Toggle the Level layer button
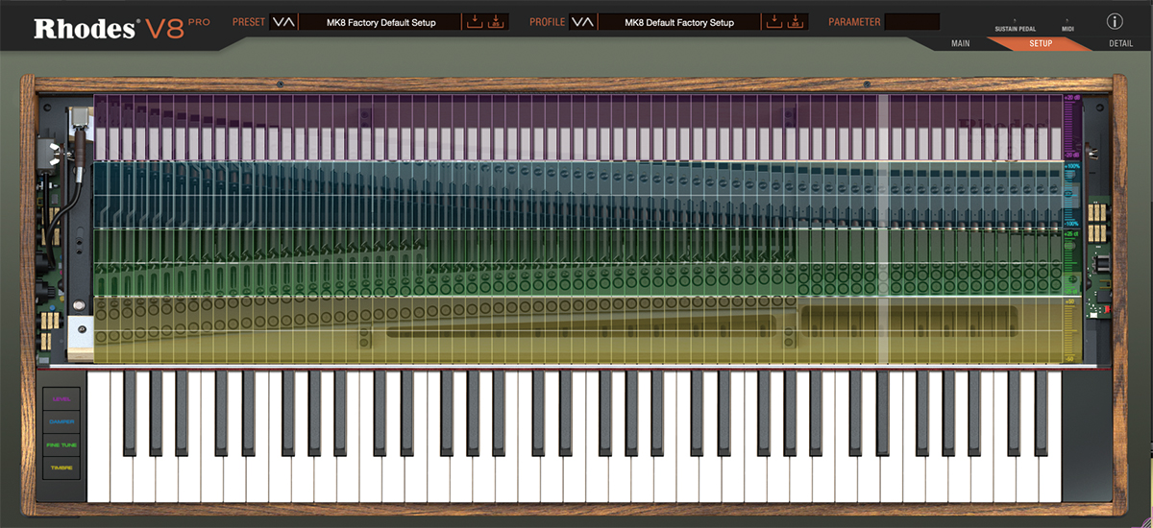 [x=61, y=398]
